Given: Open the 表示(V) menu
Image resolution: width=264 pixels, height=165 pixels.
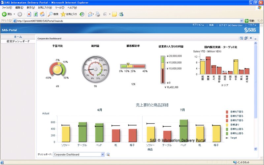Looking at the screenshot, I should [31, 8].
